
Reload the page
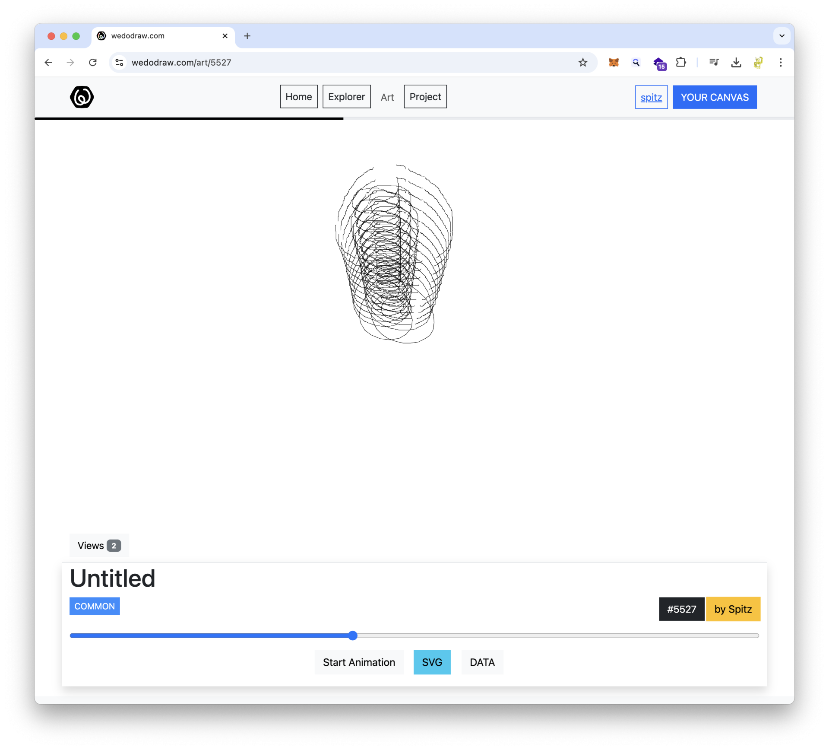93,63
